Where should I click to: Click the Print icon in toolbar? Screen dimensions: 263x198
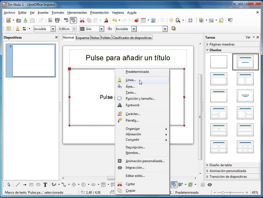57,21
